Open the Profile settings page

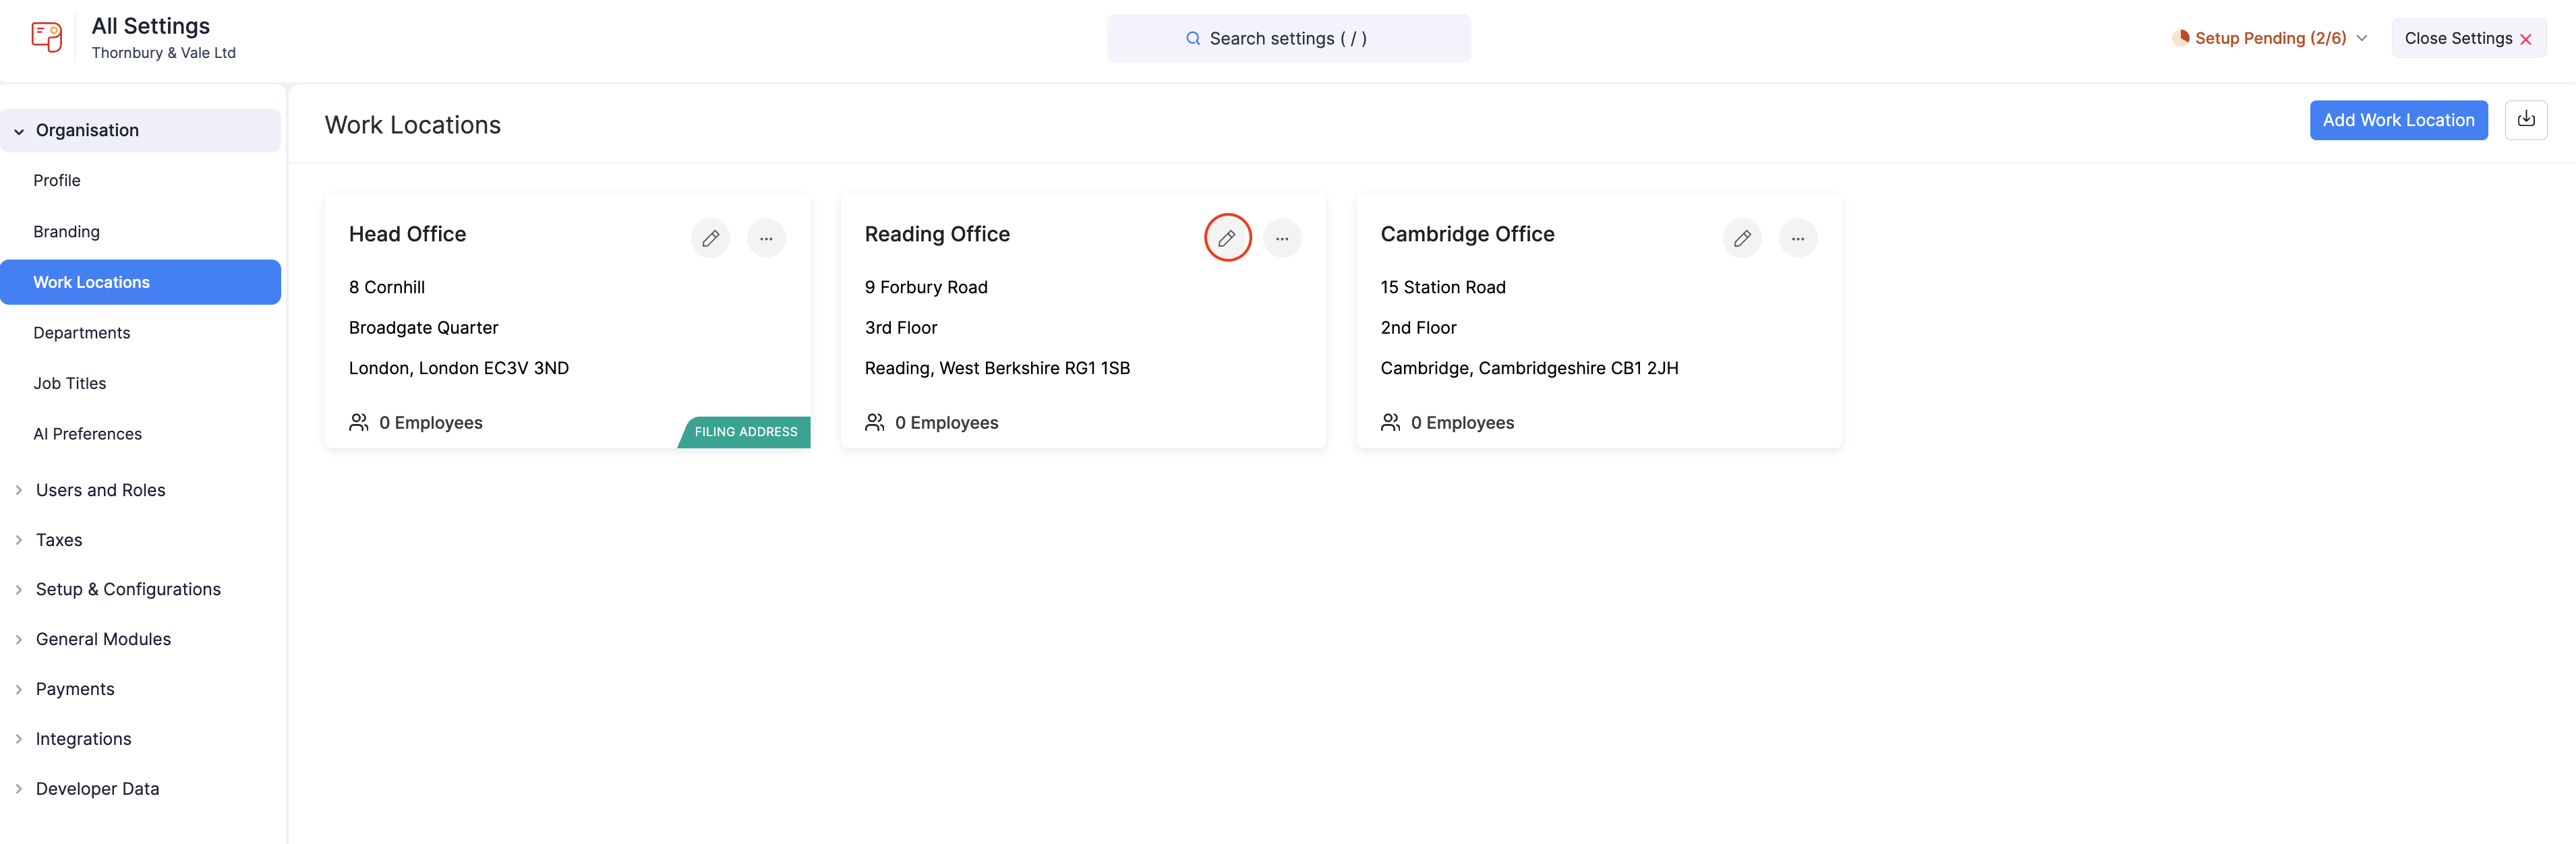coord(57,180)
